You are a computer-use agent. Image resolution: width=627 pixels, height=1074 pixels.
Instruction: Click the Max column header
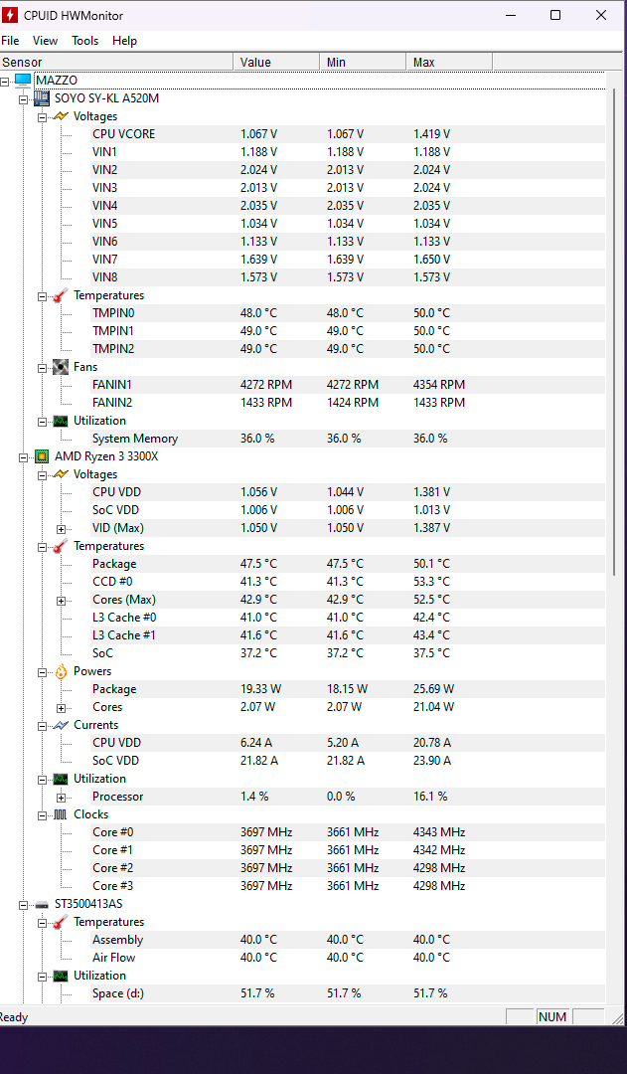[449, 63]
